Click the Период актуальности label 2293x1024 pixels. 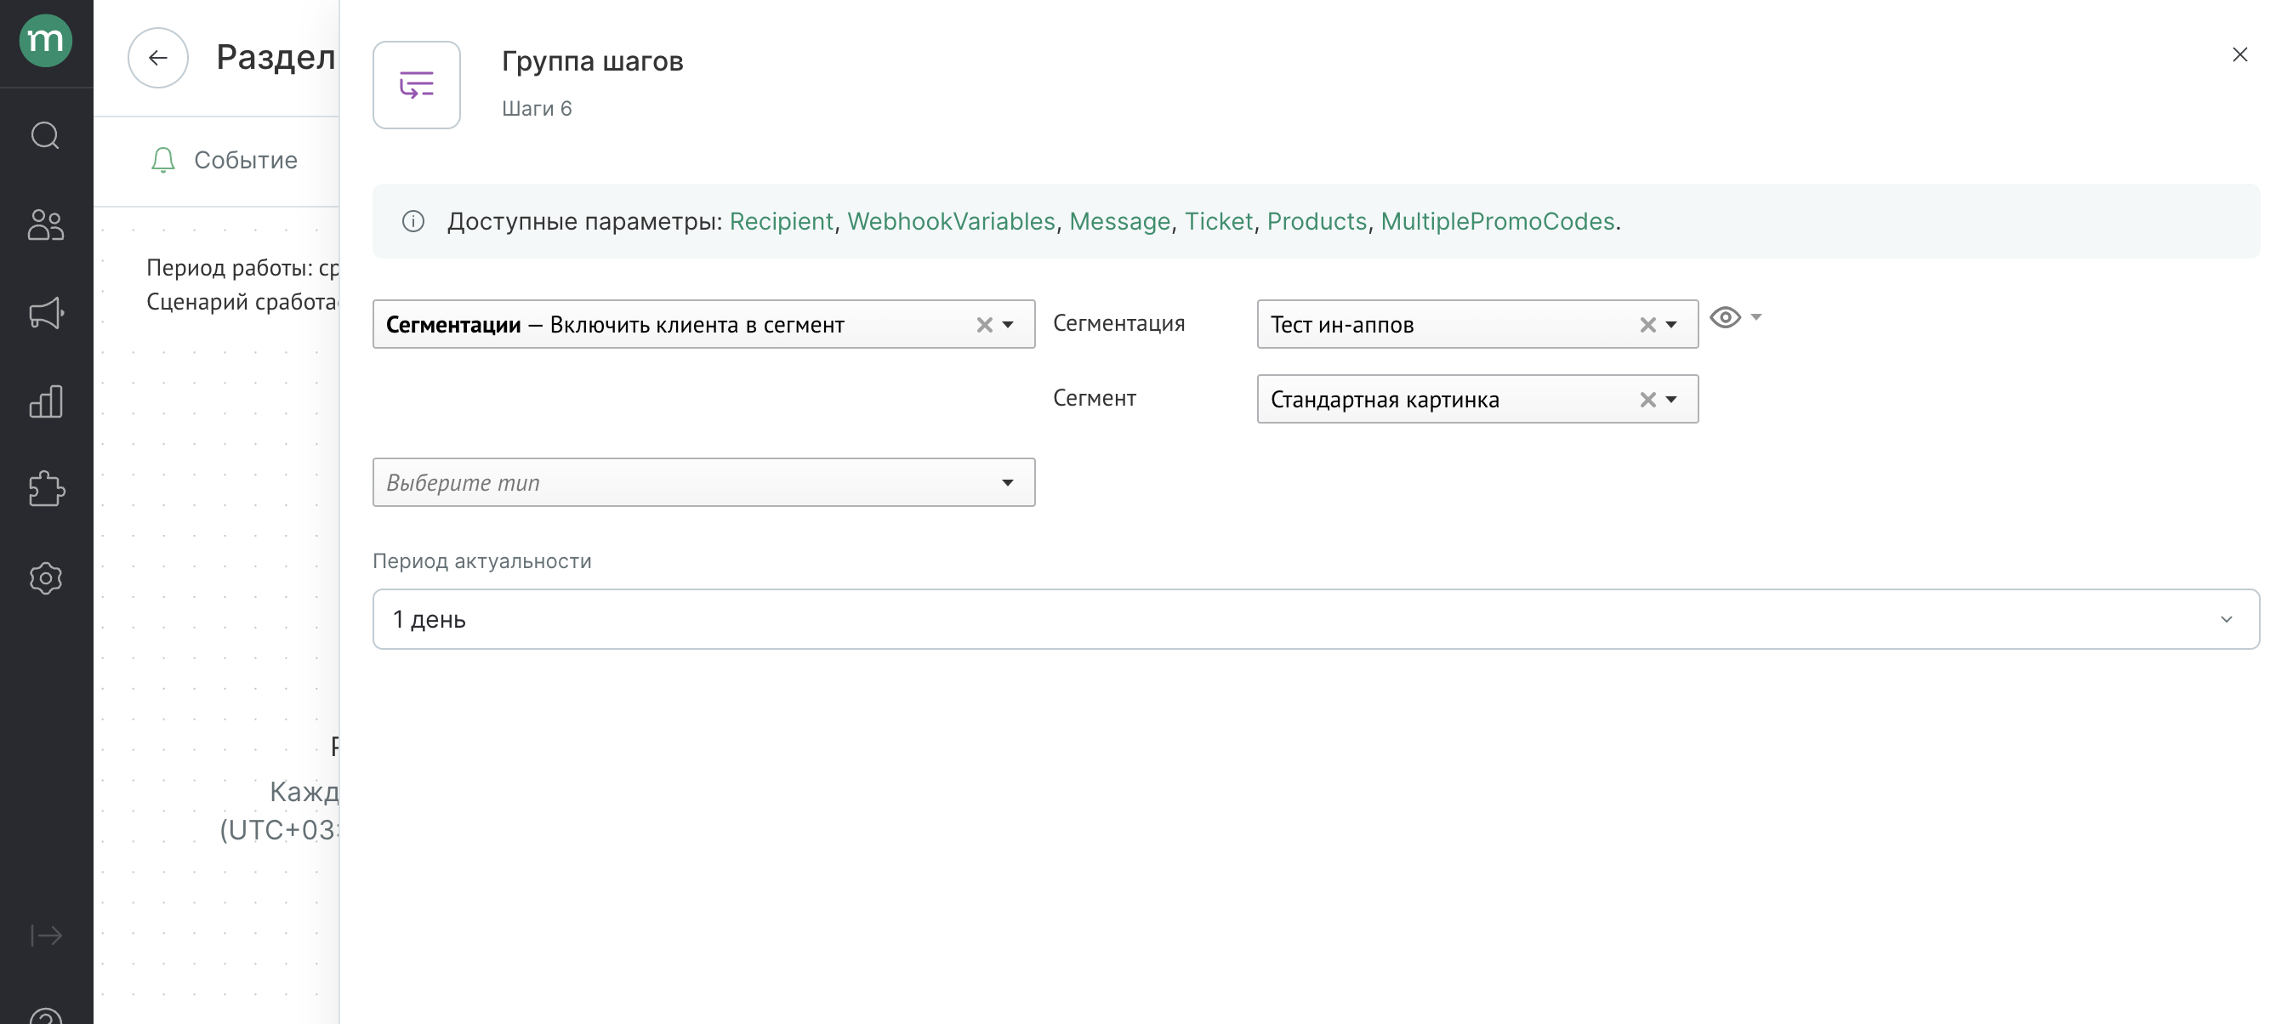(x=481, y=561)
